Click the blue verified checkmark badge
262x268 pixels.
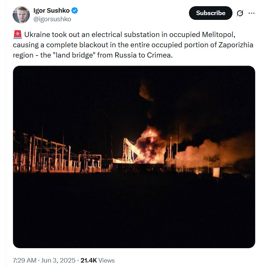point(74,10)
